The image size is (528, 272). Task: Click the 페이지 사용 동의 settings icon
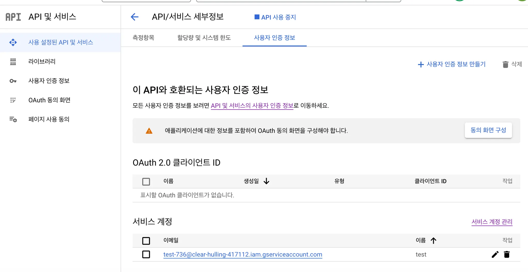[x=13, y=119]
